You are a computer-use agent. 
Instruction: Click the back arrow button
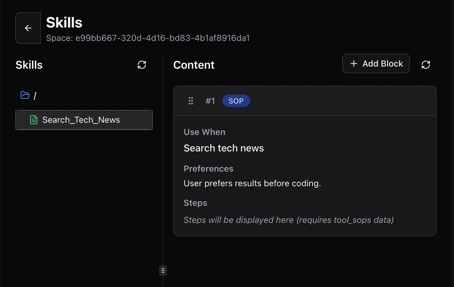[28, 28]
